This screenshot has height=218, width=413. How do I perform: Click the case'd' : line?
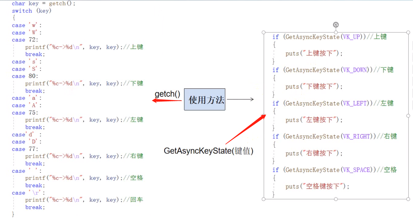point(27,135)
